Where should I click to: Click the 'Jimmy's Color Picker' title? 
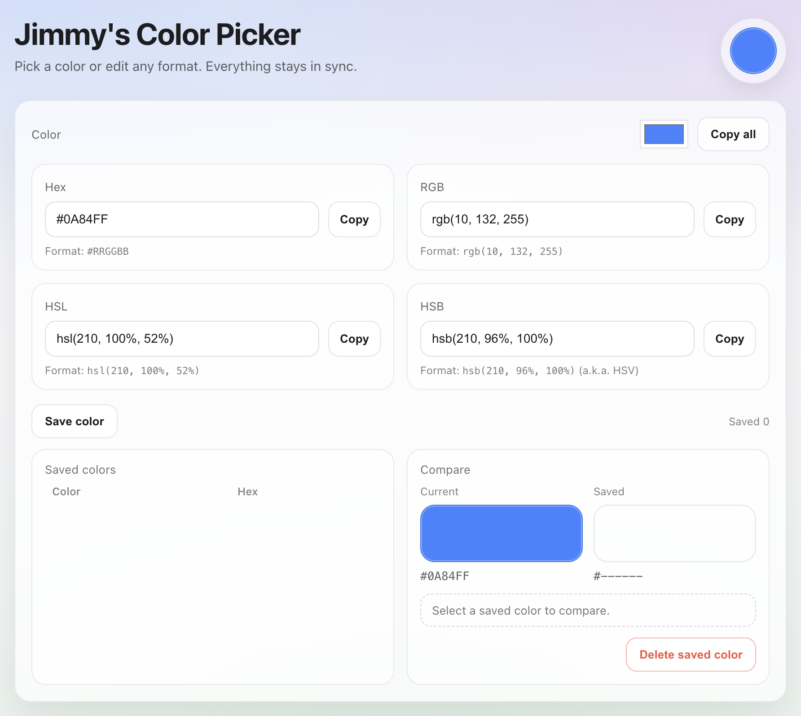point(158,35)
